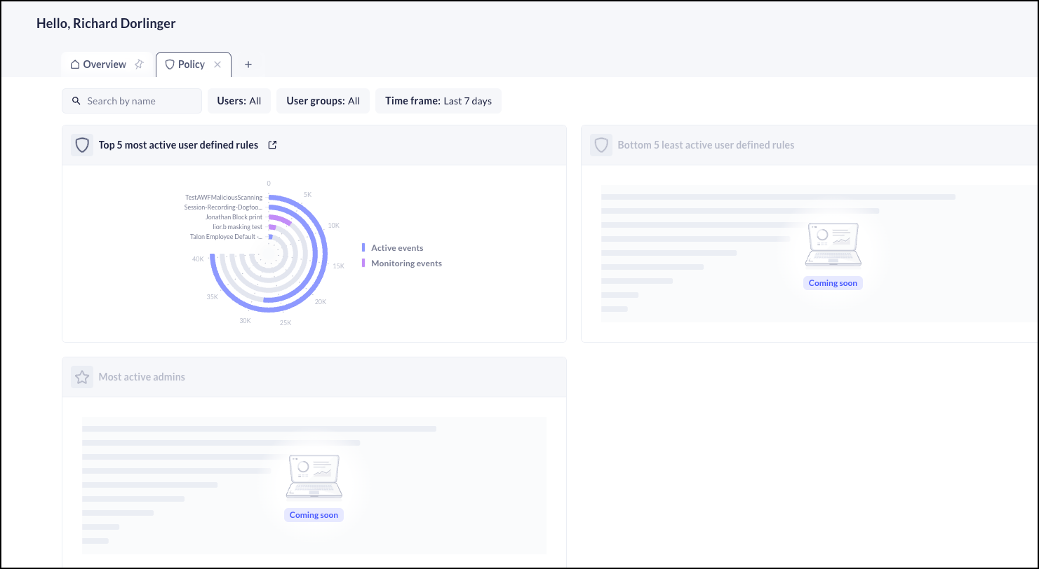Screen dimensions: 1039x569
Task: Focus the Search by name field
Action: [x=140, y=101]
